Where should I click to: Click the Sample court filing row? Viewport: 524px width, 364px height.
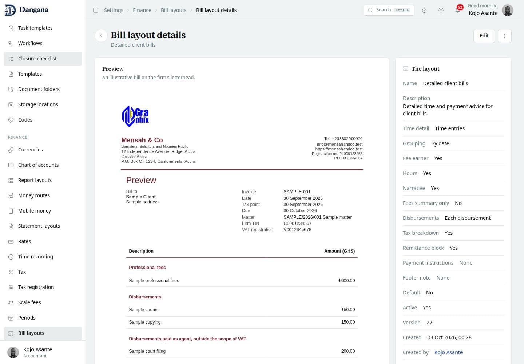[242, 351]
